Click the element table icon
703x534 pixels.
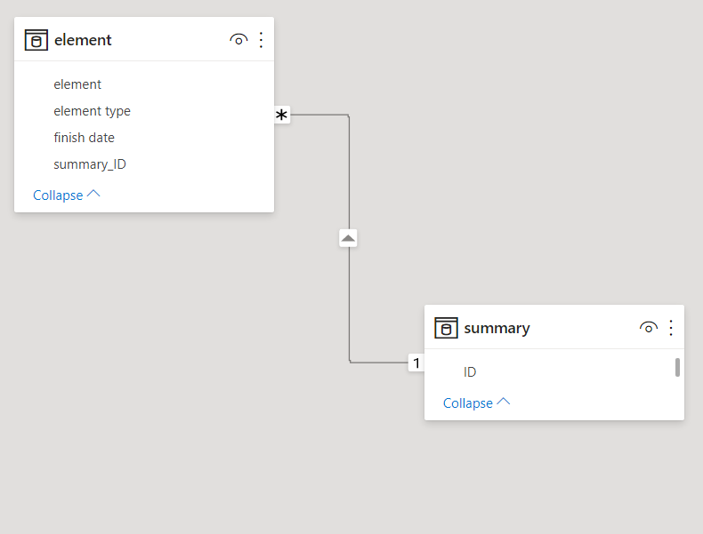36,40
